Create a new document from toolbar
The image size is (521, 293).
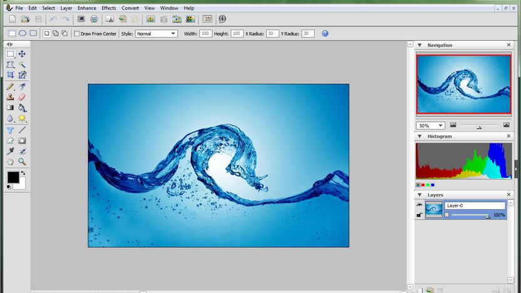point(13,19)
